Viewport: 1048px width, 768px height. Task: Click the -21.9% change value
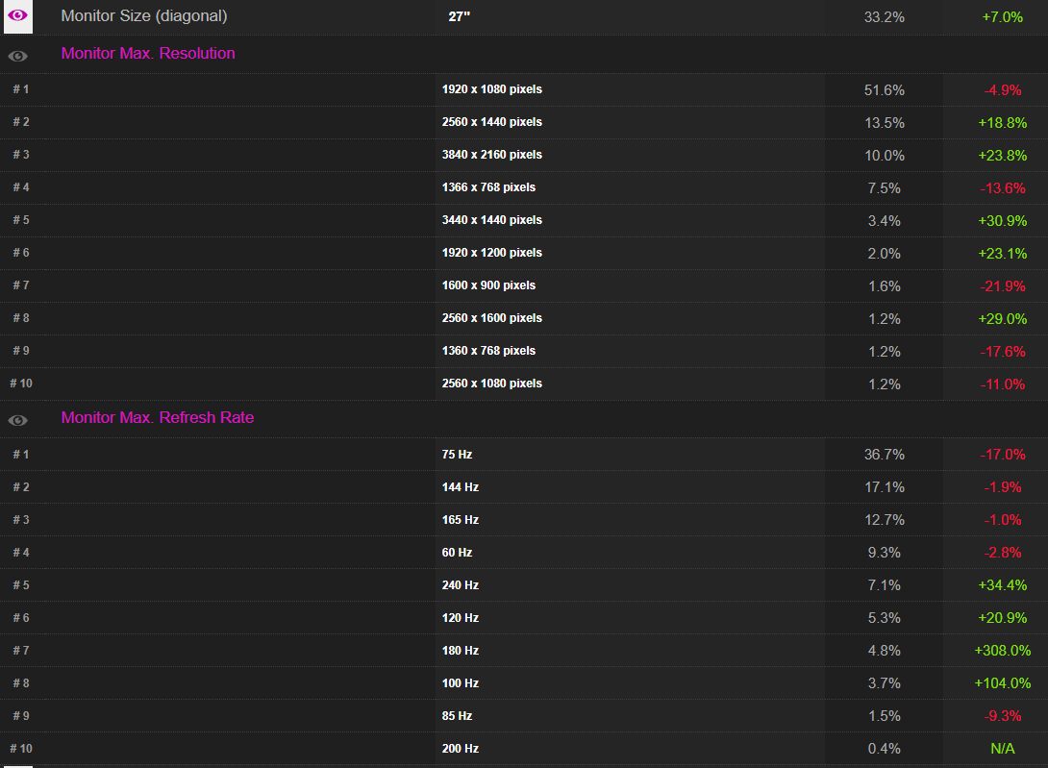[x=1002, y=286]
